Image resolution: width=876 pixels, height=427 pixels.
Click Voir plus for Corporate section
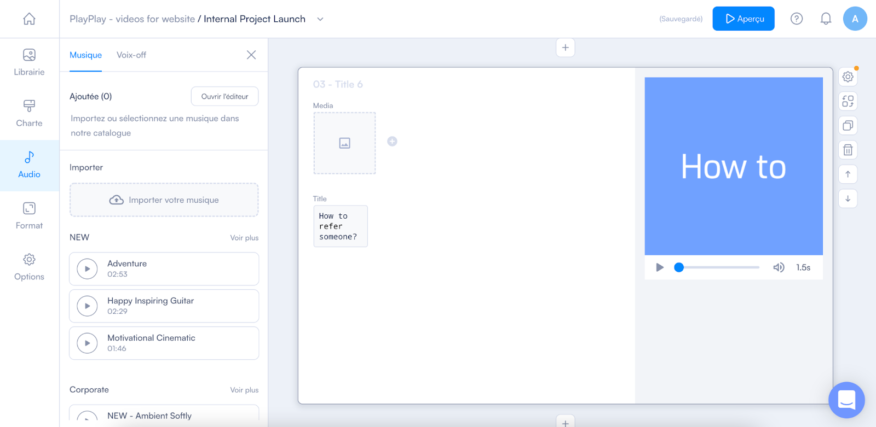pos(244,390)
